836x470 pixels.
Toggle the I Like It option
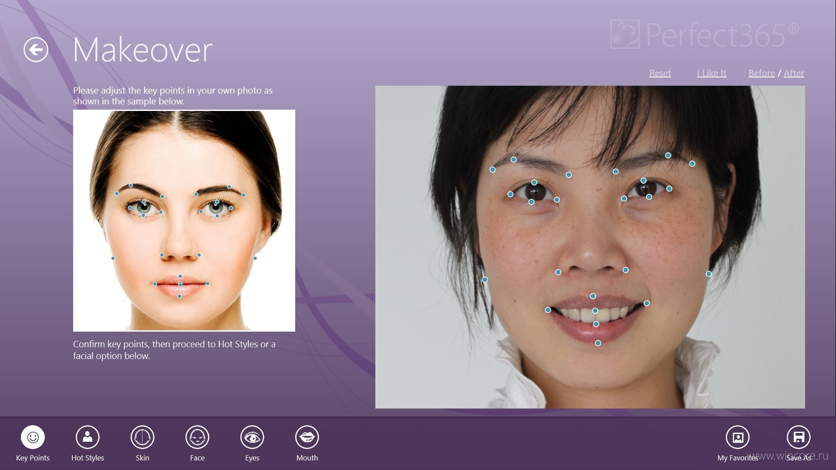(x=711, y=72)
